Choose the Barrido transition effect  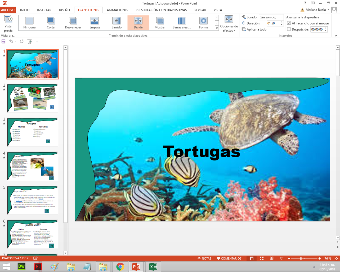[x=116, y=23]
